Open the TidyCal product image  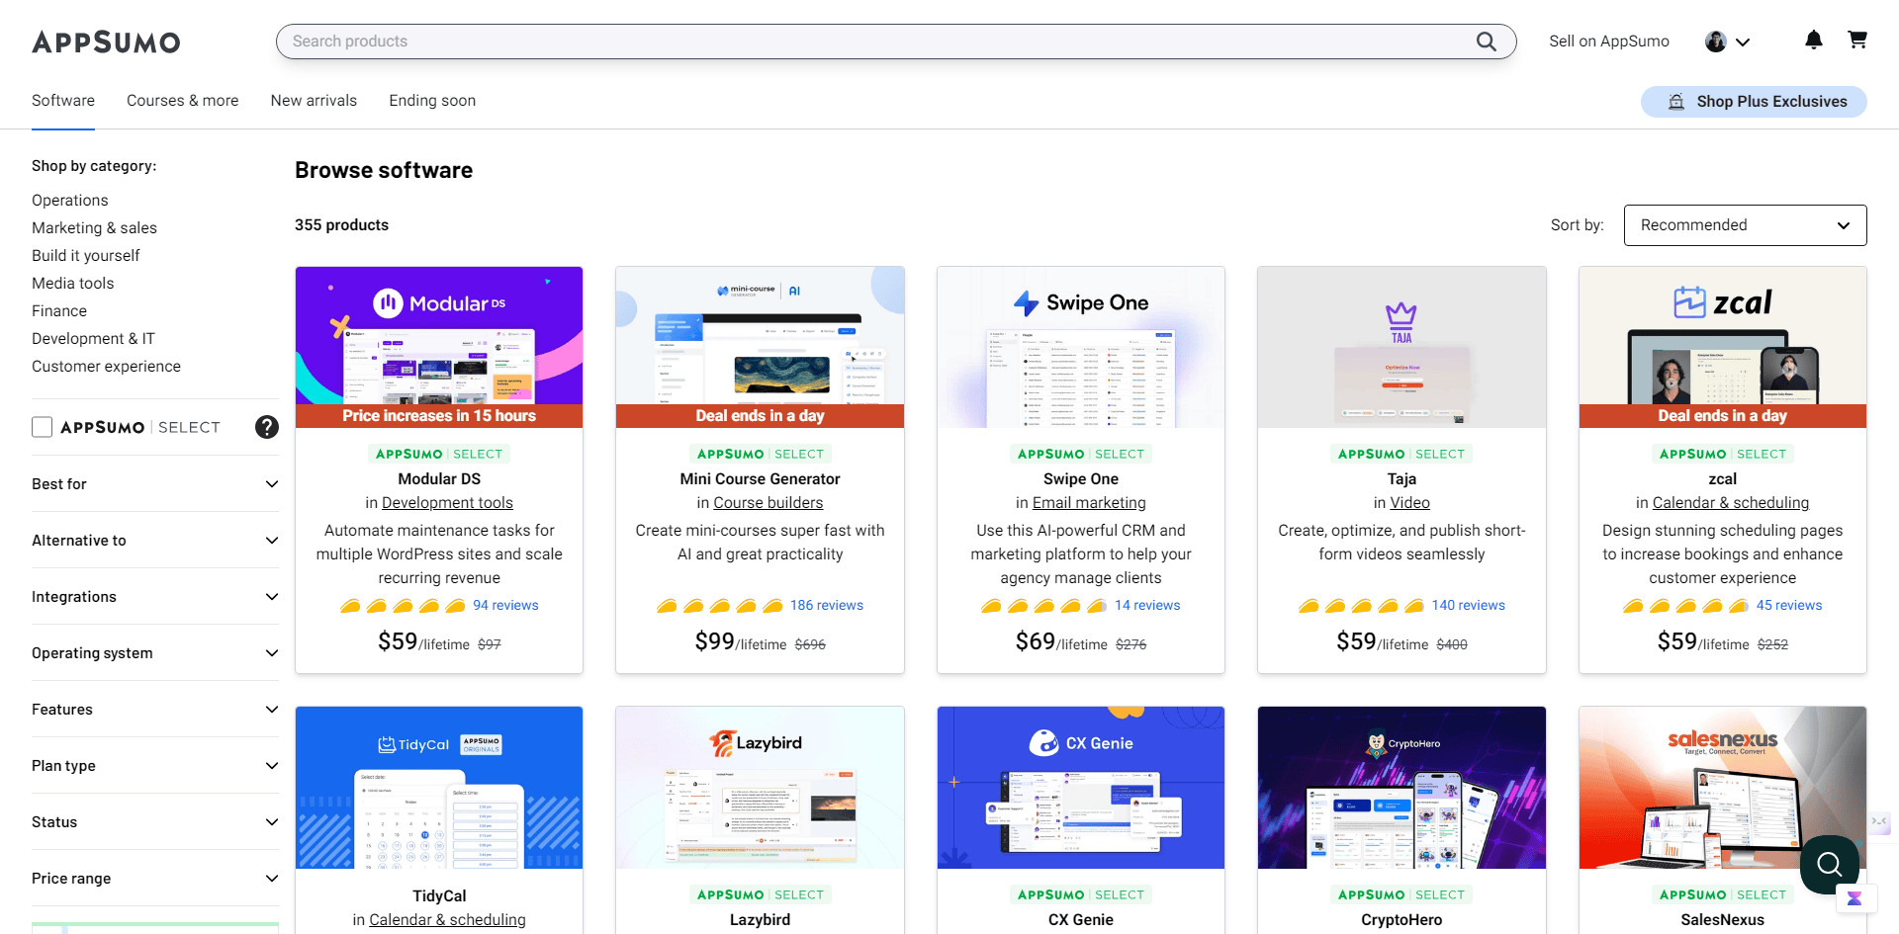click(x=439, y=788)
